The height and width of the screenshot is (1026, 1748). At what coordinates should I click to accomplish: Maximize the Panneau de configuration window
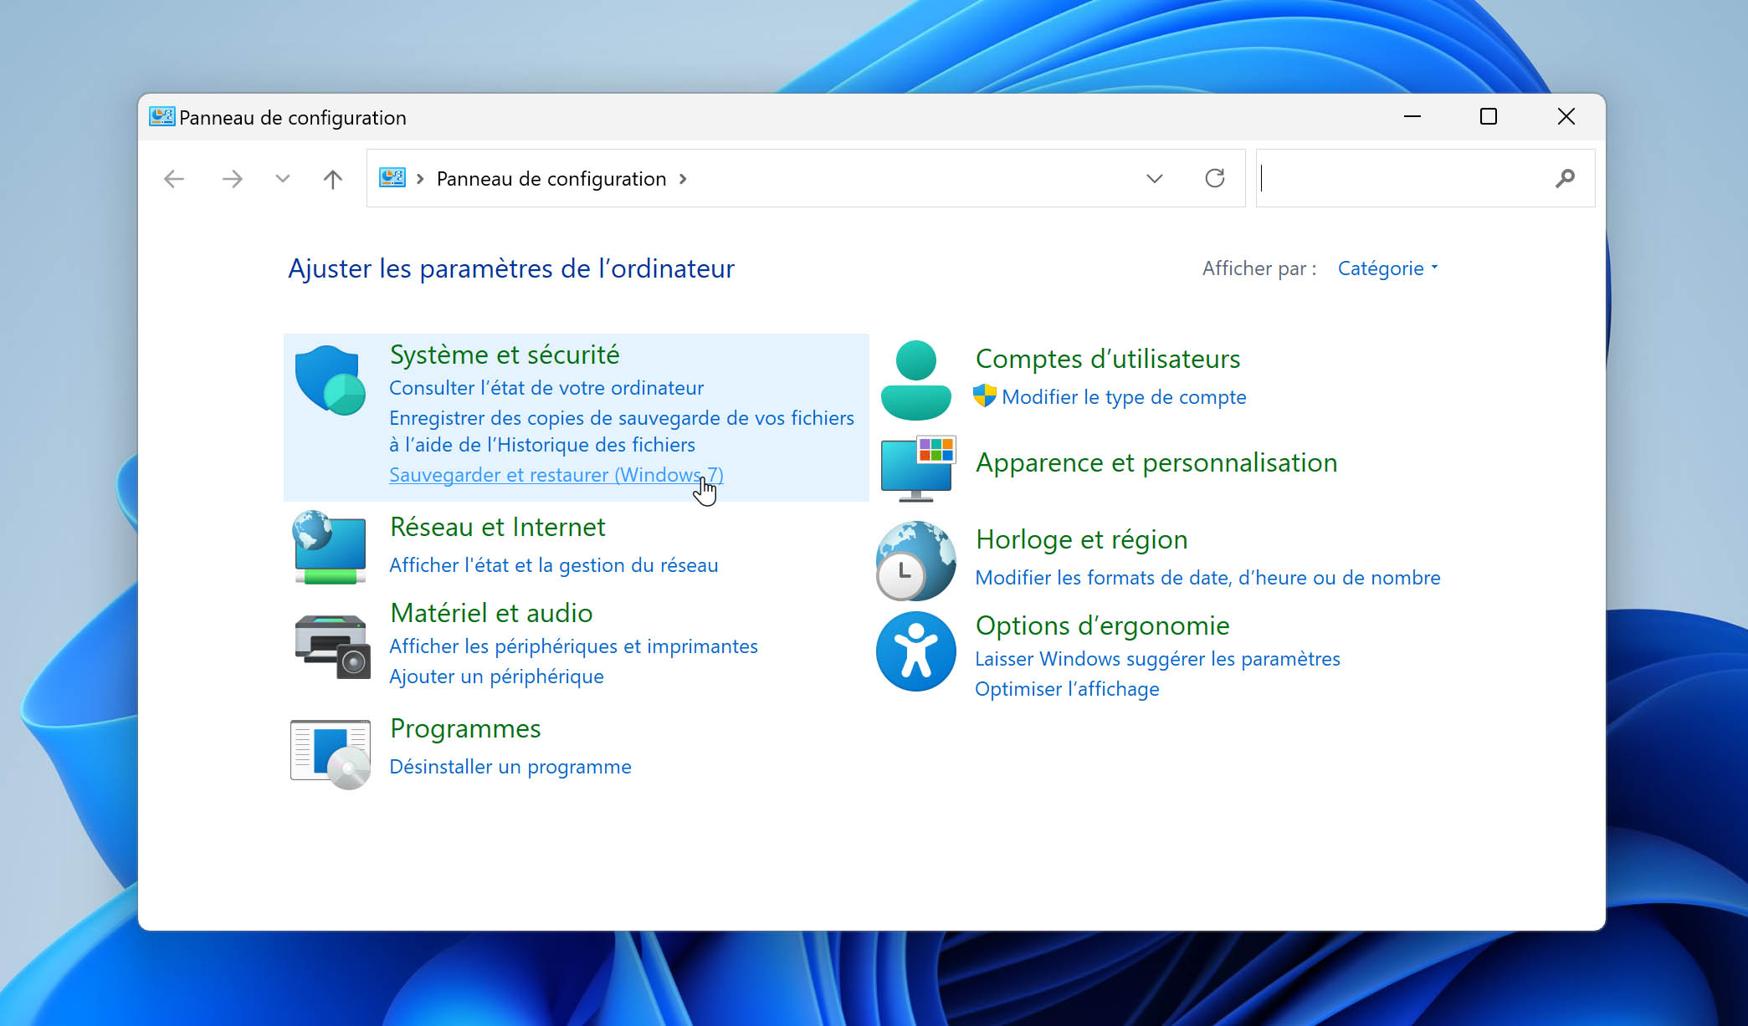[1489, 116]
